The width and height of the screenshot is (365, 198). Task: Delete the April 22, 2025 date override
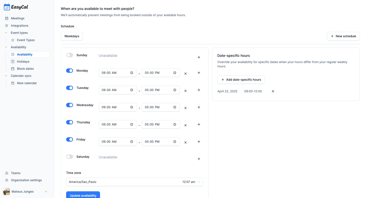point(273,91)
